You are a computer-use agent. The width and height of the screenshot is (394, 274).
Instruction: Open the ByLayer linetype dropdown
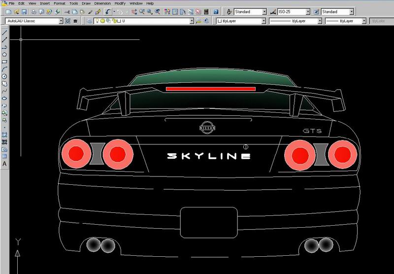[319, 21]
